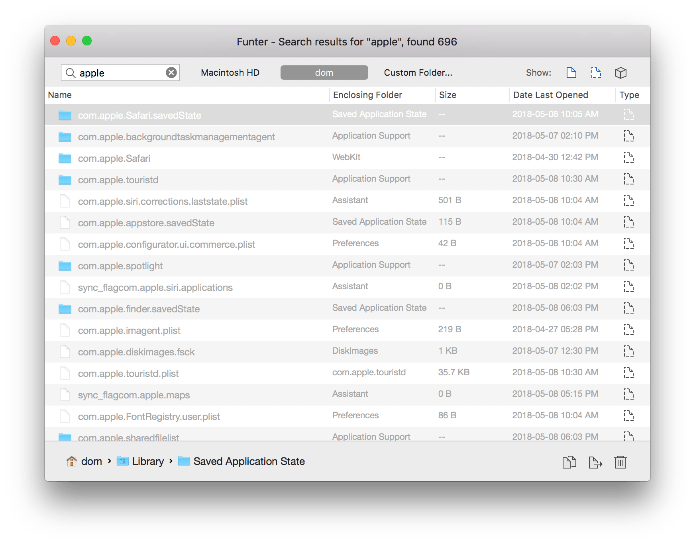Select com.apple.diskimages.fsck file

(347, 351)
